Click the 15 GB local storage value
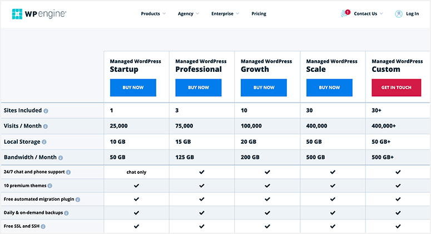 coord(183,142)
